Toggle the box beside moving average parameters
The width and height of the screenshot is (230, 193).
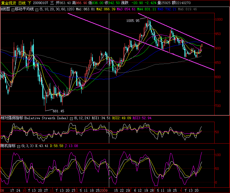tap(37, 10)
